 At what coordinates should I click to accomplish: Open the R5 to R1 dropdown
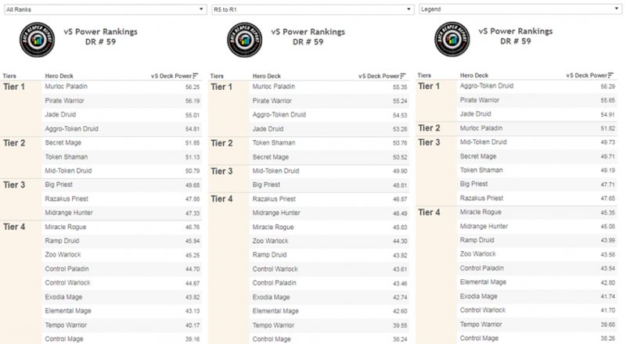click(312, 9)
